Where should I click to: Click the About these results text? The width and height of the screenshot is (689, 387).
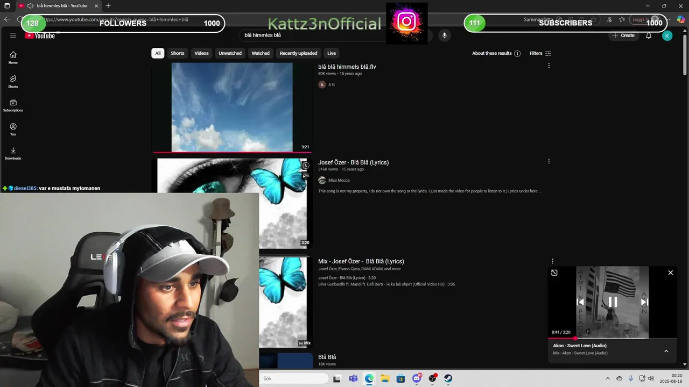tap(492, 53)
